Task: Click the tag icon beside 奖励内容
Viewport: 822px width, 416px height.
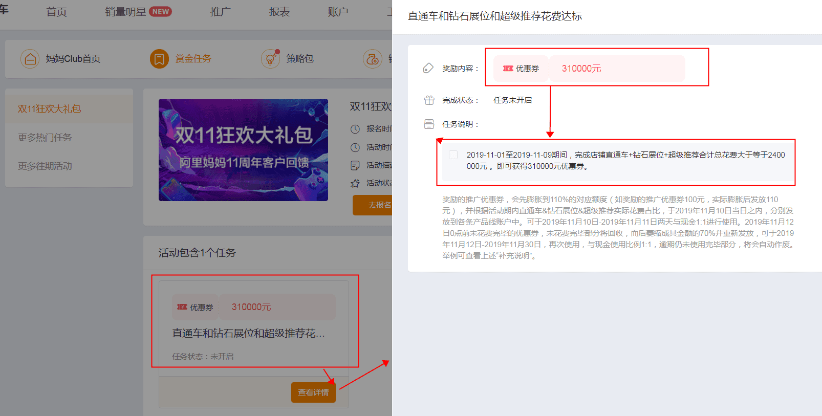Action: tap(428, 68)
